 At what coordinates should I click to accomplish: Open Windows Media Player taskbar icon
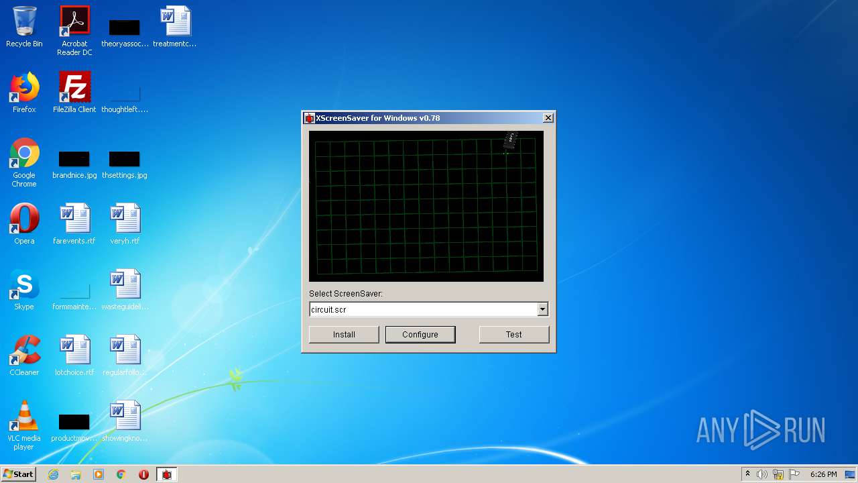tap(99, 474)
